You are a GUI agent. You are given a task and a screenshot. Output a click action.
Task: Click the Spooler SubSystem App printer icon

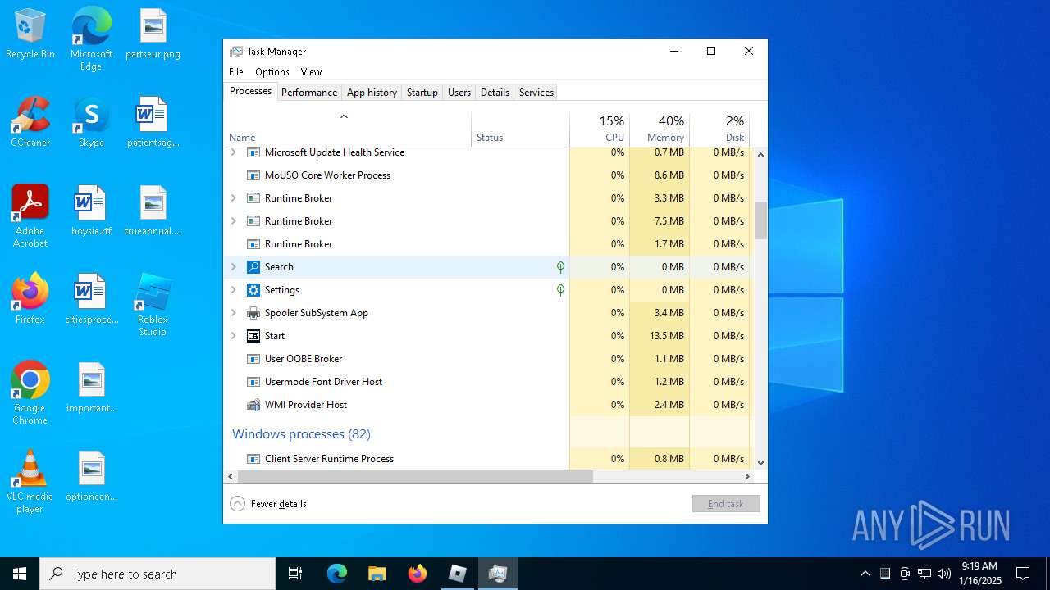coord(253,313)
